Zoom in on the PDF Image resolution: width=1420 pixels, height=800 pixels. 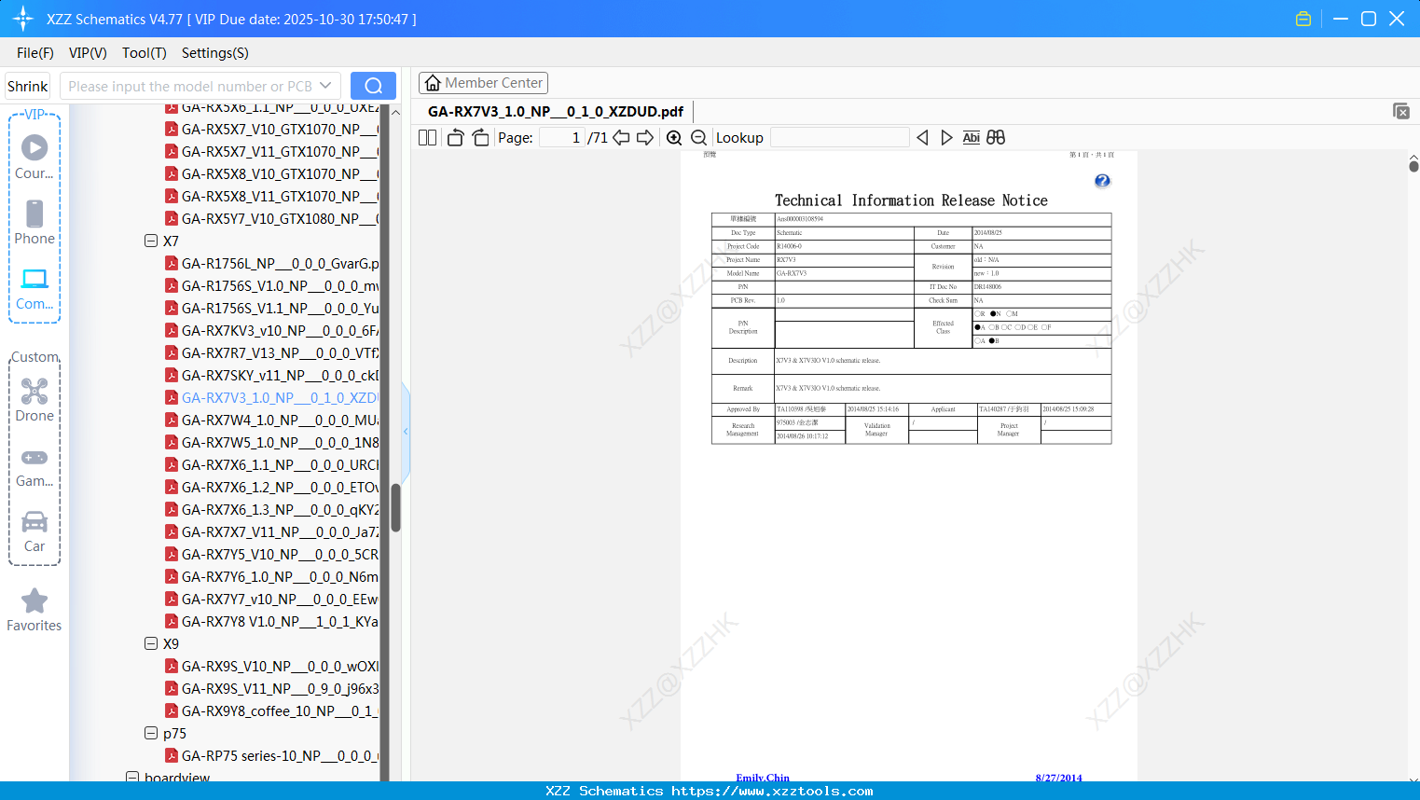[674, 137]
